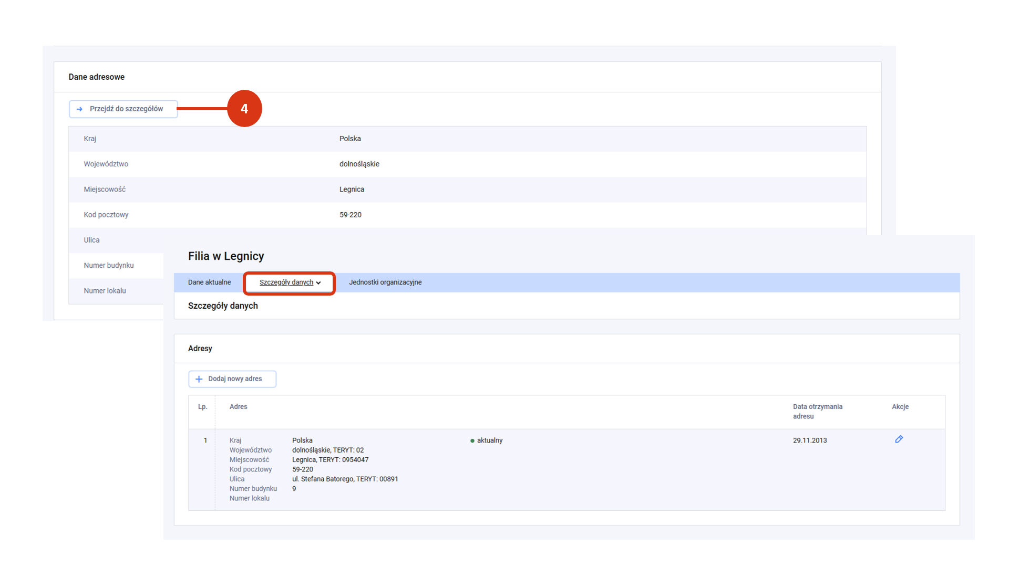
Task: Click the red number 4 marker
Action: 244,109
